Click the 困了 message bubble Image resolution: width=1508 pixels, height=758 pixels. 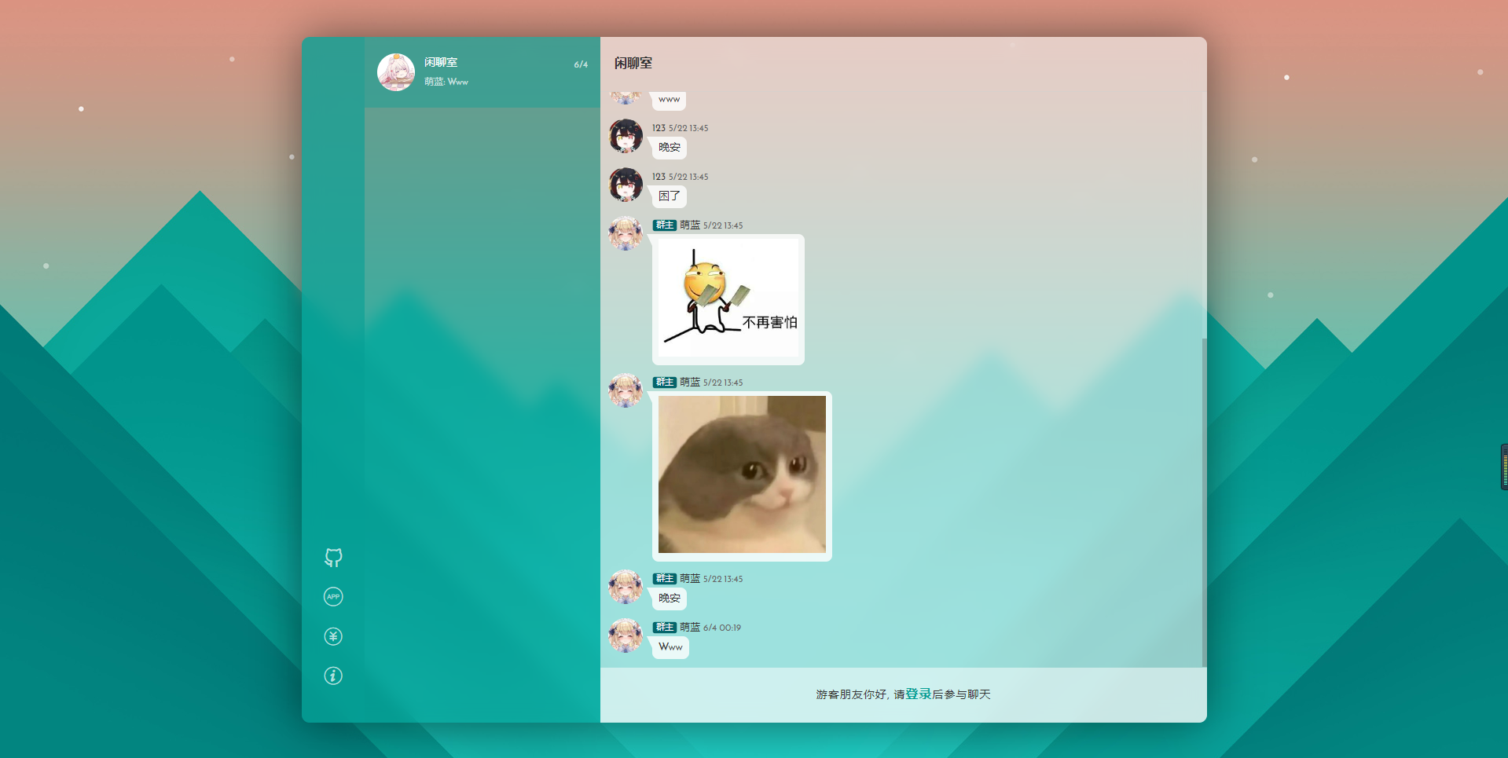[670, 196]
